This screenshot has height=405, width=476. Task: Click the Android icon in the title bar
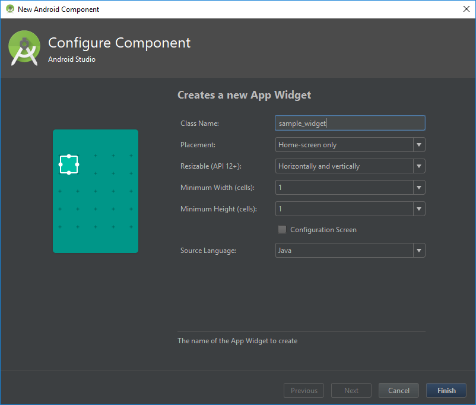coord(10,9)
